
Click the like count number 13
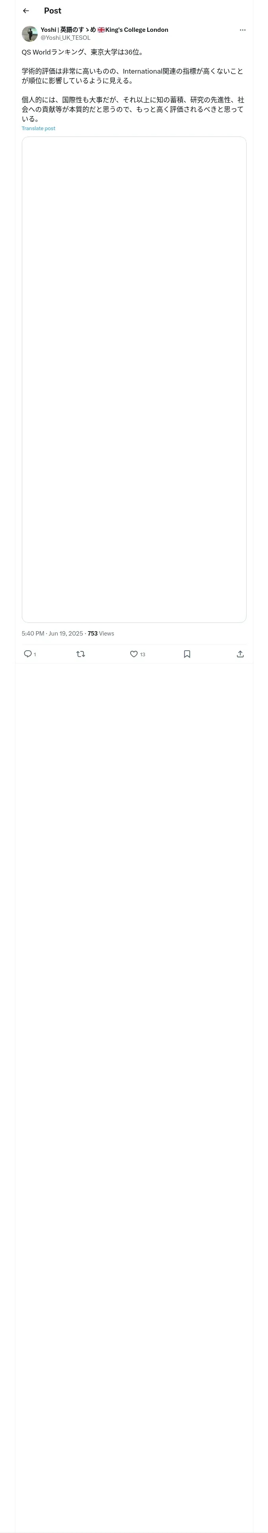point(143,655)
